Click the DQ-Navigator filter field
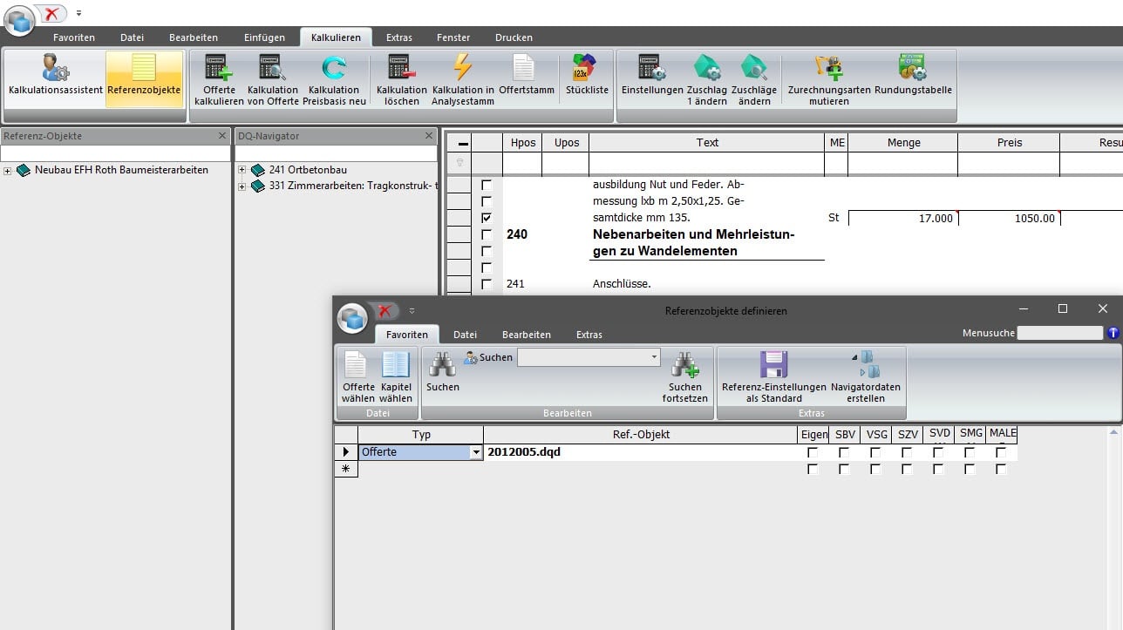 (x=336, y=153)
